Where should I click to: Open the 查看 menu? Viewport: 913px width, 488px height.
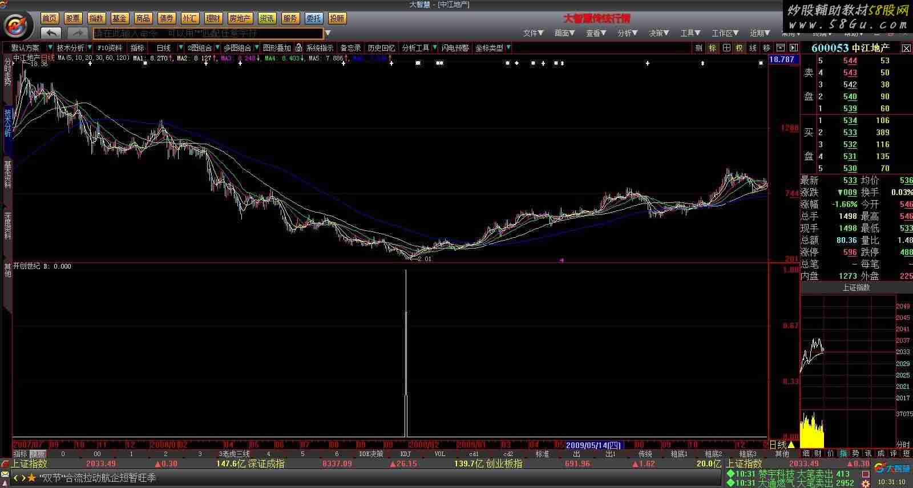pyautogui.click(x=596, y=33)
